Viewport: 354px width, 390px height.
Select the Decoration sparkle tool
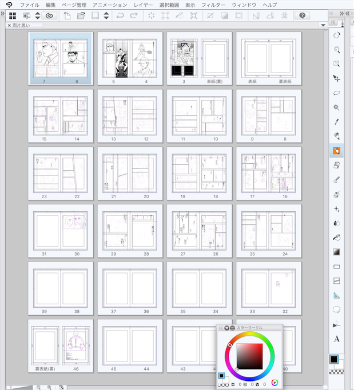click(x=336, y=208)
